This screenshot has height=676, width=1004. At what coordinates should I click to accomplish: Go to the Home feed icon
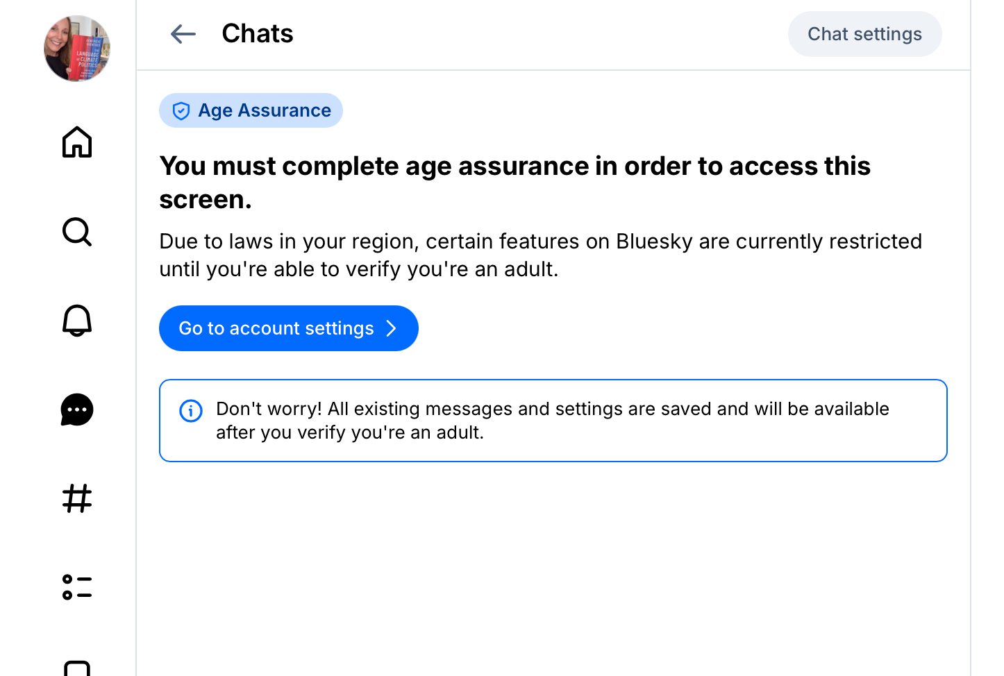77,142
